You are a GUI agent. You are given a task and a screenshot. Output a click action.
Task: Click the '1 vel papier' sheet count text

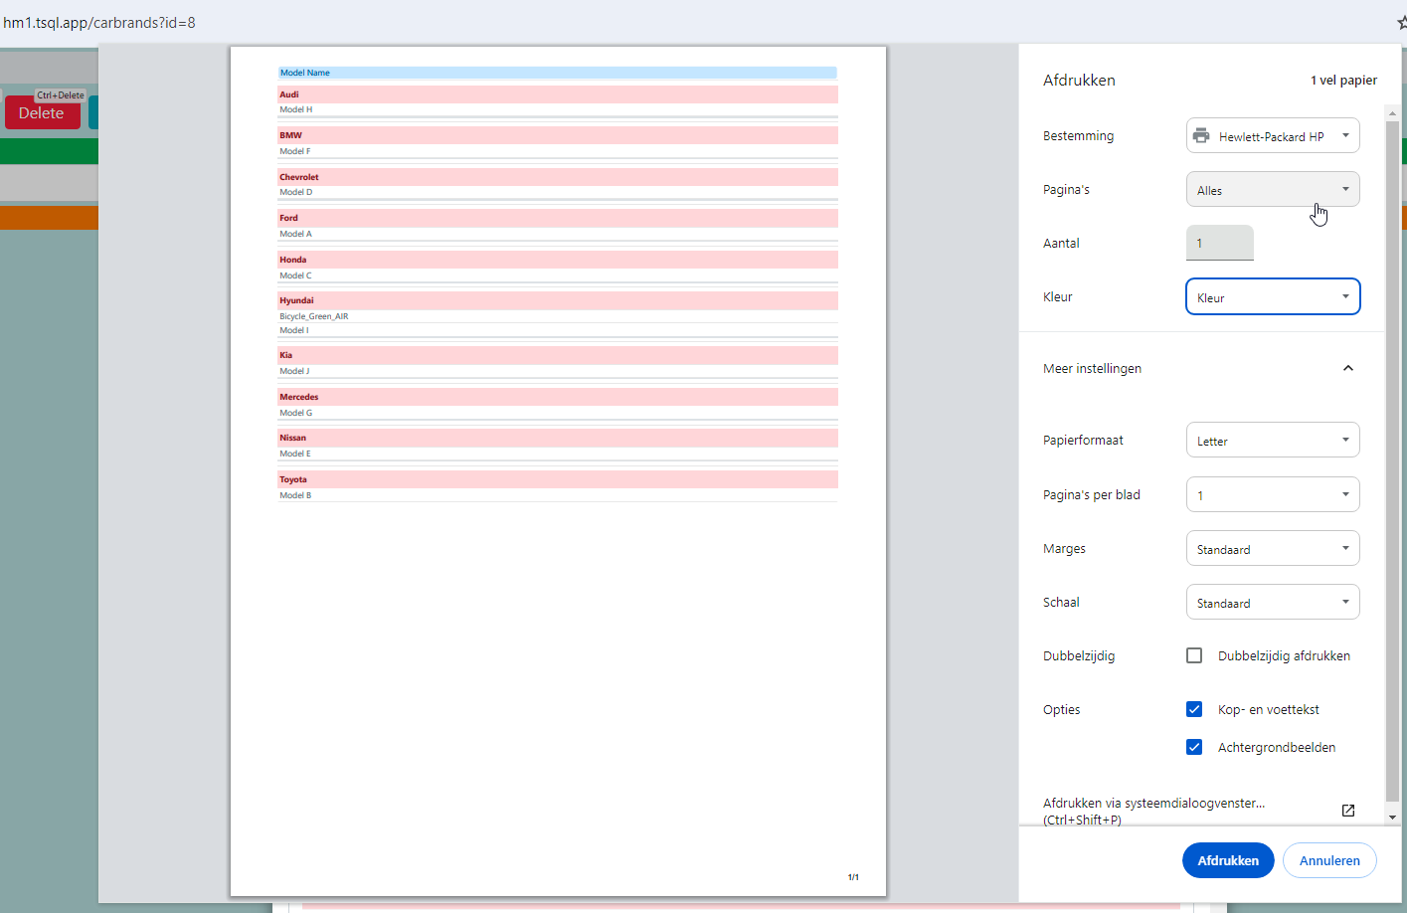[x=1343, y=81]
